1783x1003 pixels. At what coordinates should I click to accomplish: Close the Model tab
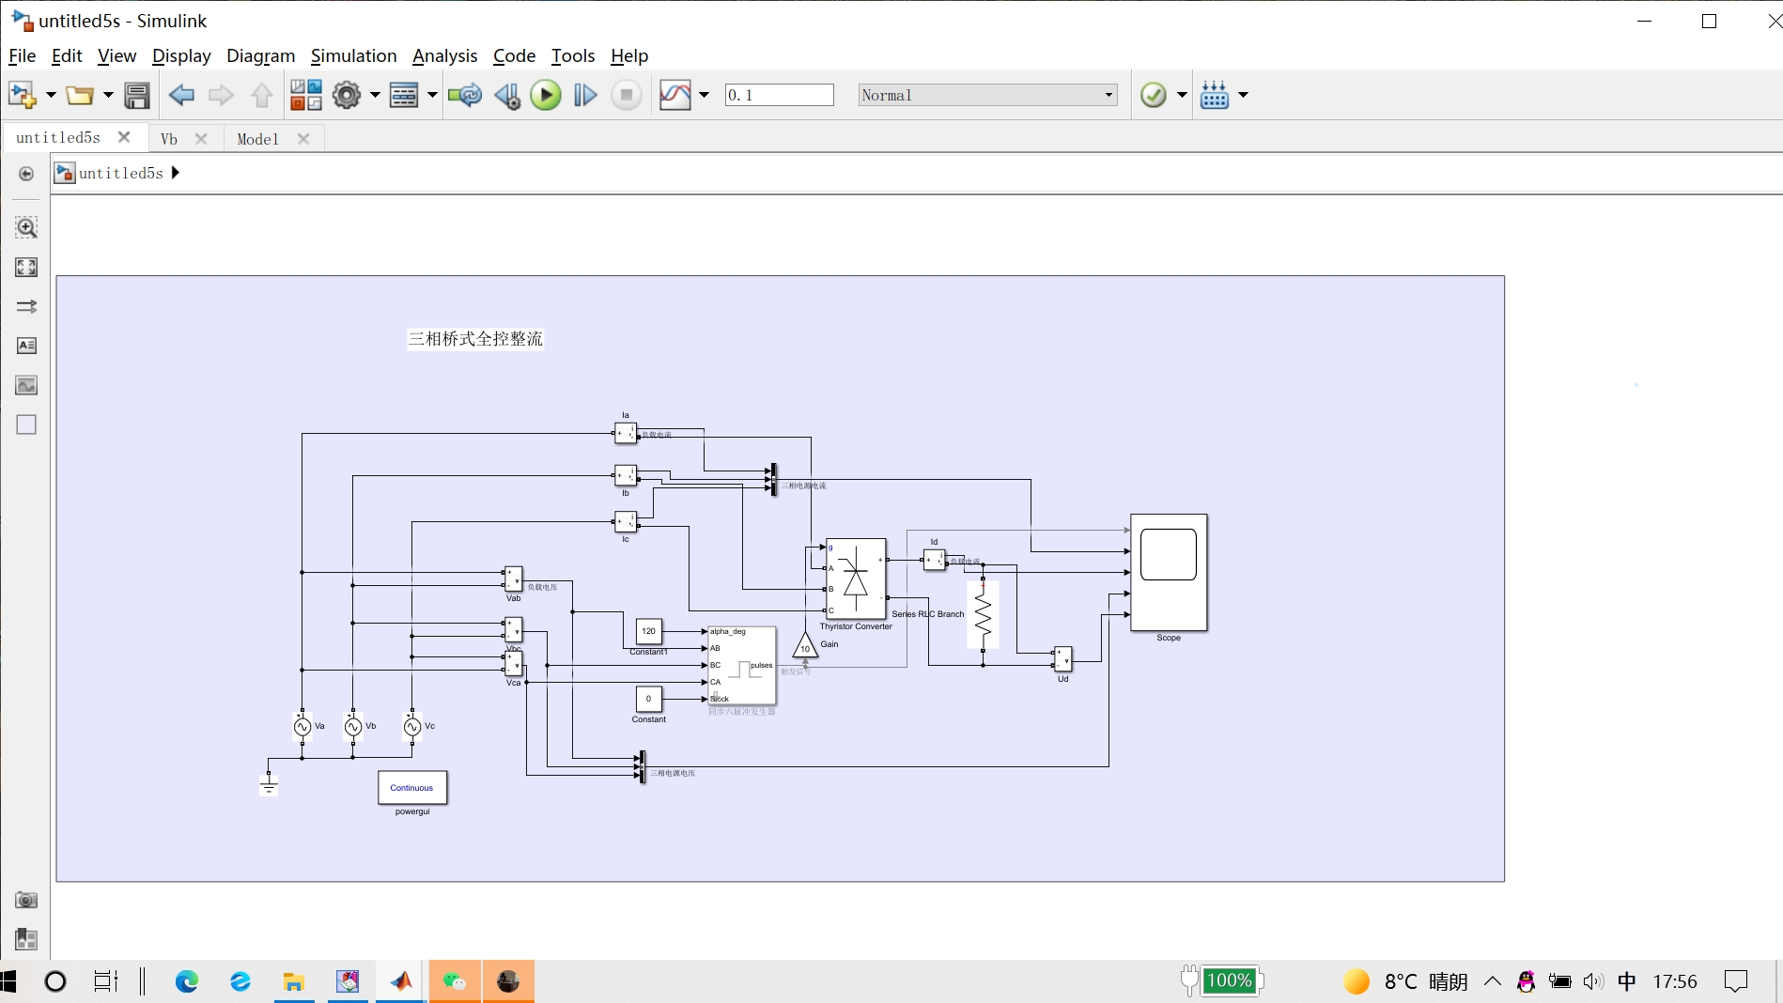(303, 139)
